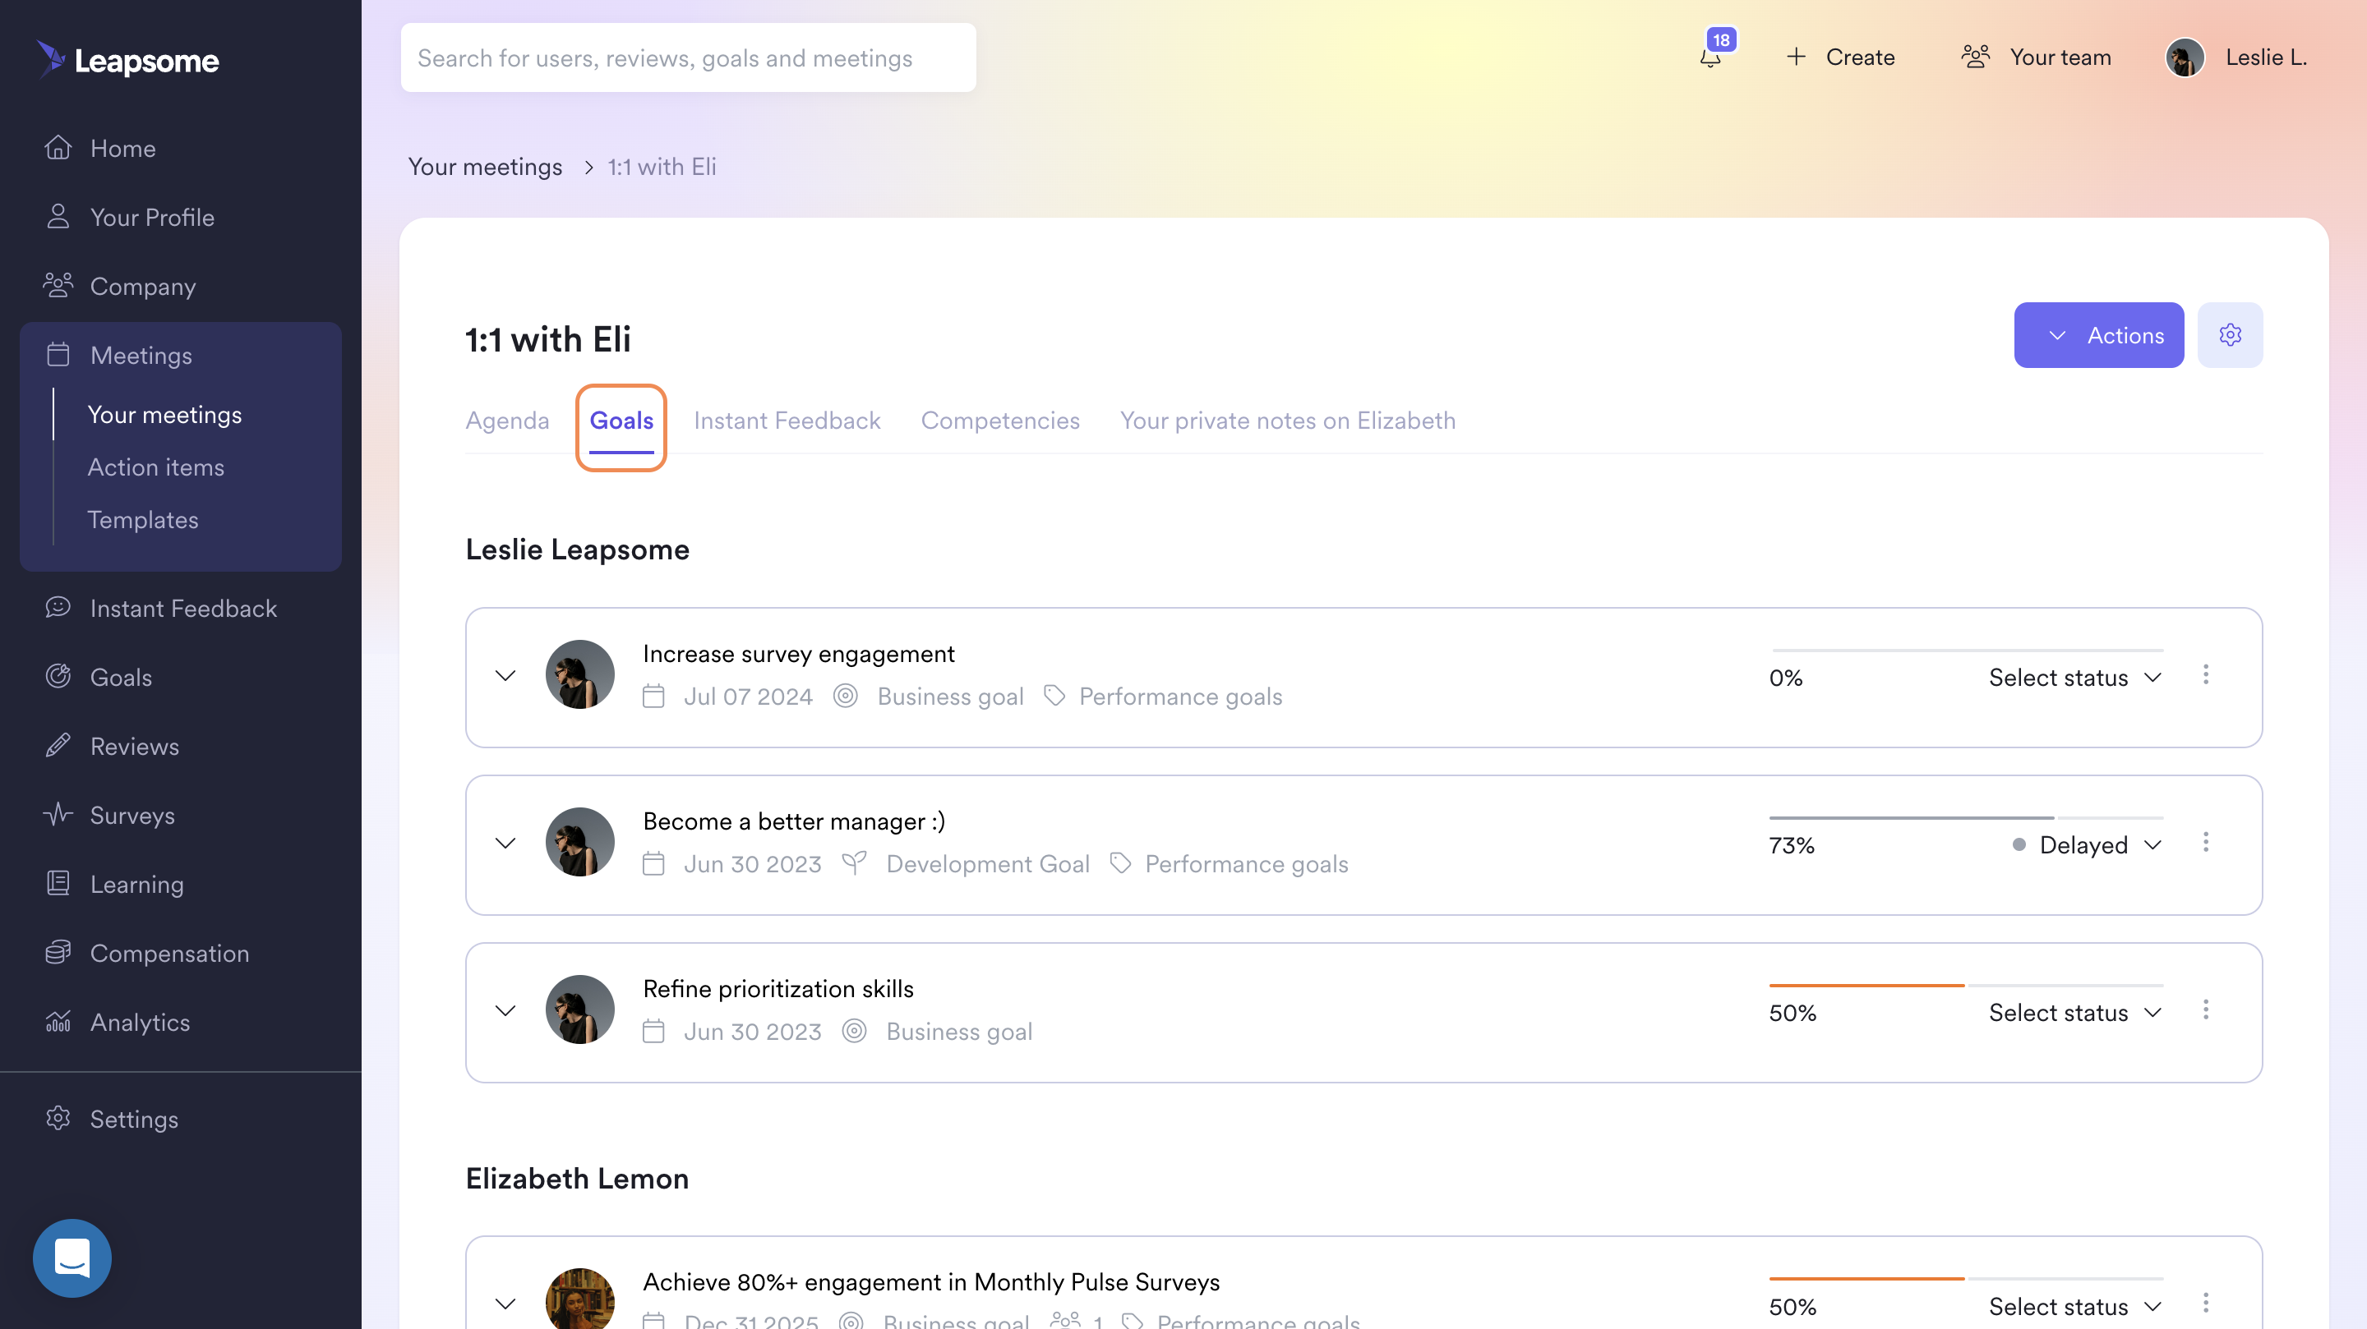Click the calendar icon by Jul 07 2024

pyautogui.click(x=653, y=697)
